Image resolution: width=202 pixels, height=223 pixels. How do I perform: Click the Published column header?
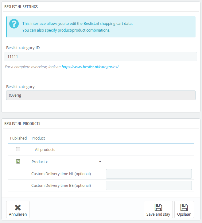click(x=18, y=138)
